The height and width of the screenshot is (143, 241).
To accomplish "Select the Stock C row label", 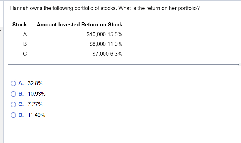I will 25,54.
